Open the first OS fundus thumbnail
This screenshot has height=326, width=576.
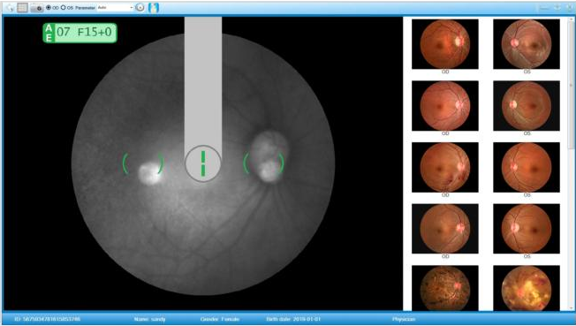[x=527, y=44]
